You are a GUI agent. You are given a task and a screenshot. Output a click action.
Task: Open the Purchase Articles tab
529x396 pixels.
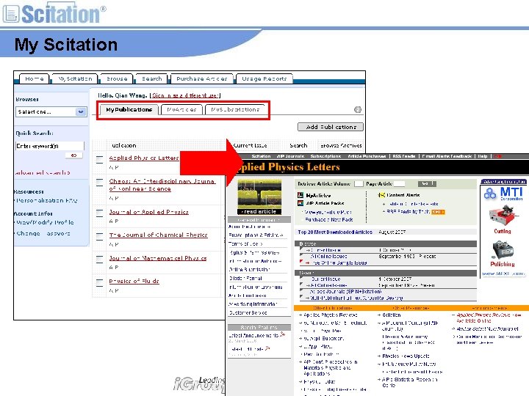202,78
